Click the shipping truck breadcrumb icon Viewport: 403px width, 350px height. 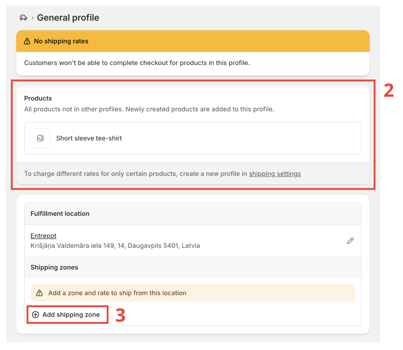(23, 18)
